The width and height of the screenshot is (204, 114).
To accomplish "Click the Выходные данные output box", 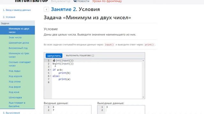I will [x=121, y=110].
